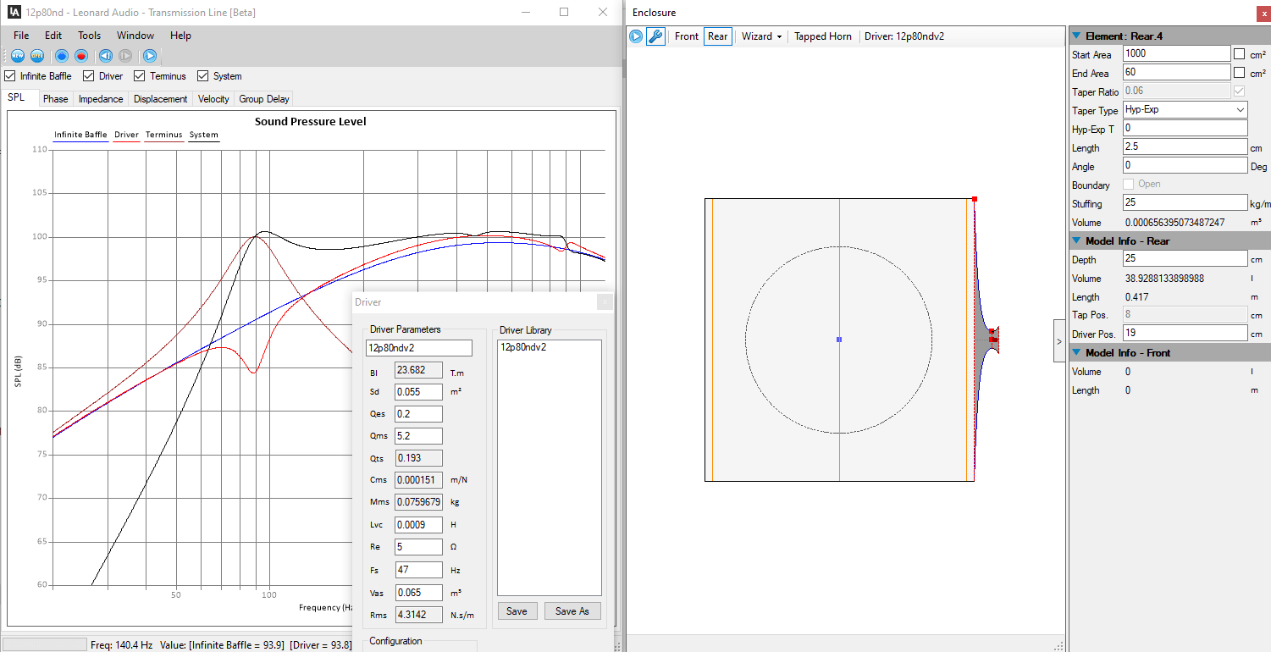Open the Help menu

click(x=180, y=36)
